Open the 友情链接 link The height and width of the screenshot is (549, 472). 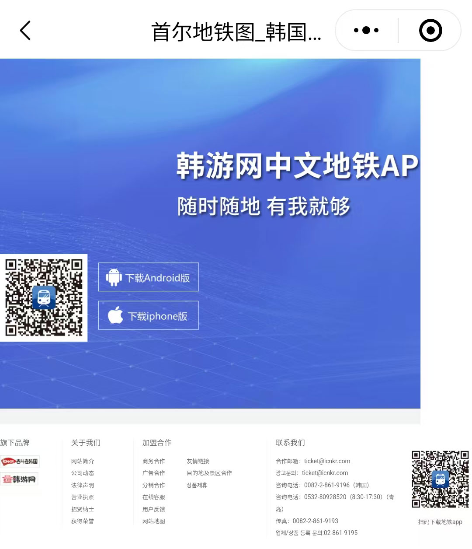point(198,461)
